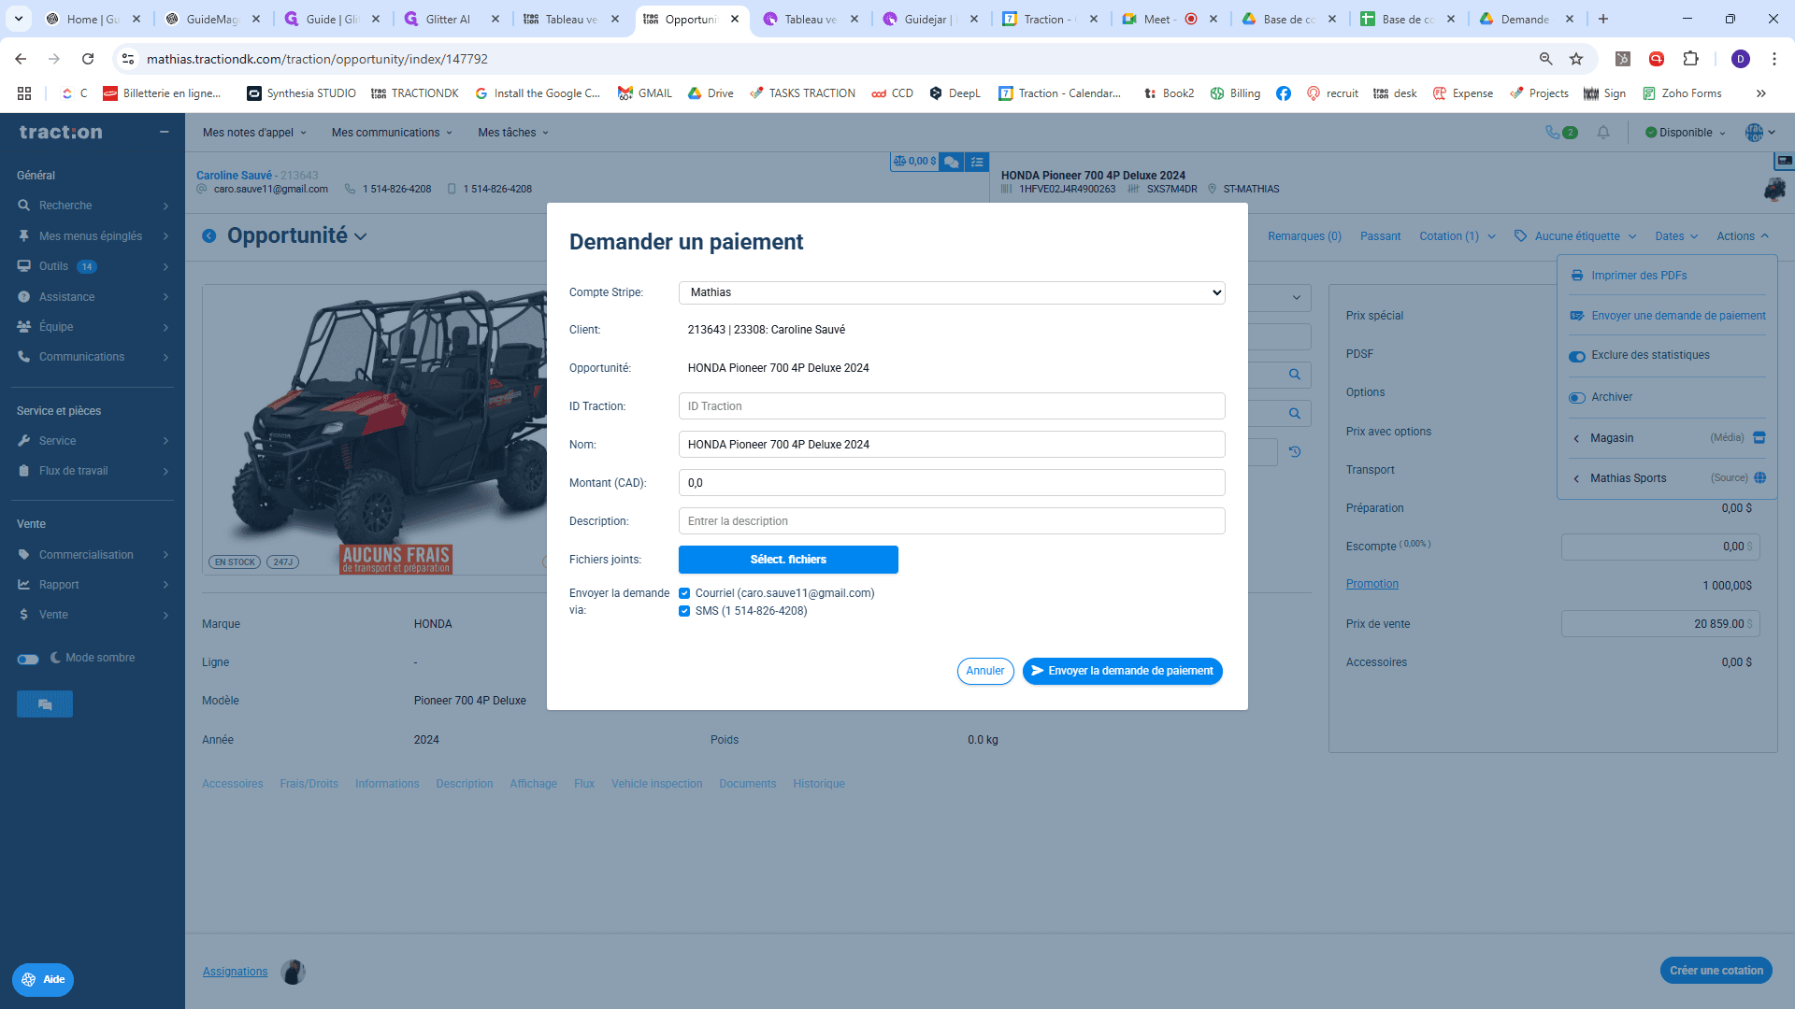Click the search icon beside PDSF field

pyautogui.click(x=1295, y=375)
